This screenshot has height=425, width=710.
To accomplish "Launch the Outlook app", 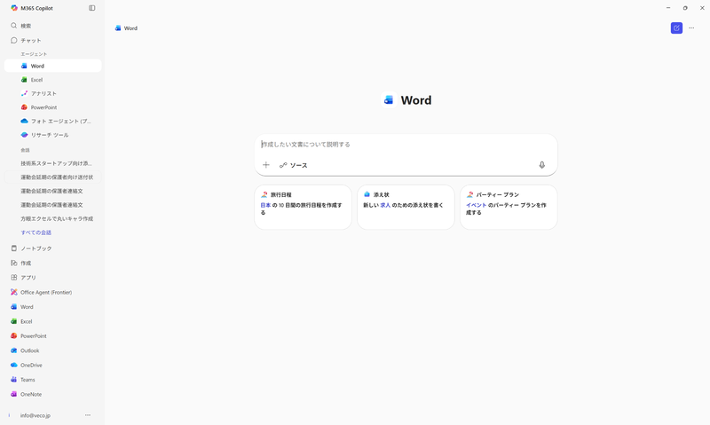I will 52,350.
